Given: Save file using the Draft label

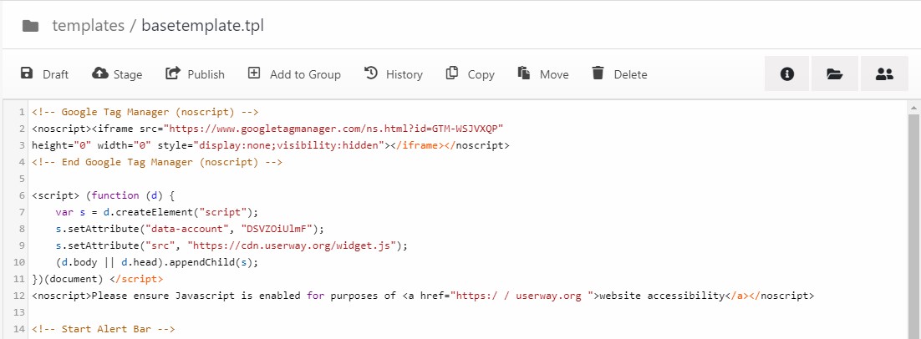Looking at the screenshot, I should click(56, 74).
